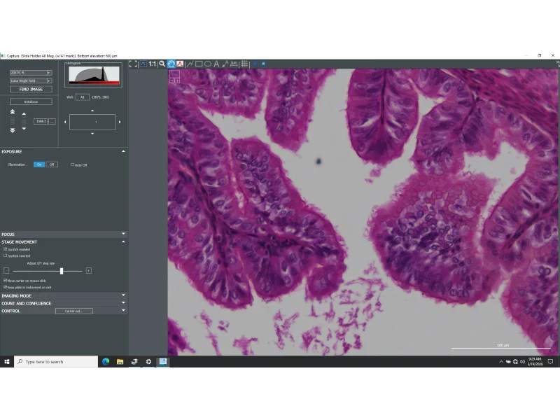Open the red curve profile tool
560x420 pixels.
[180, 64]
